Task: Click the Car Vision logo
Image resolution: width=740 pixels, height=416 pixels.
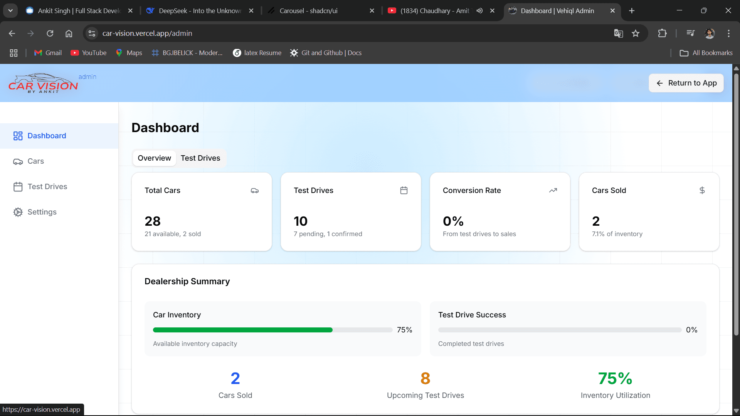Action: pos(43,83)
